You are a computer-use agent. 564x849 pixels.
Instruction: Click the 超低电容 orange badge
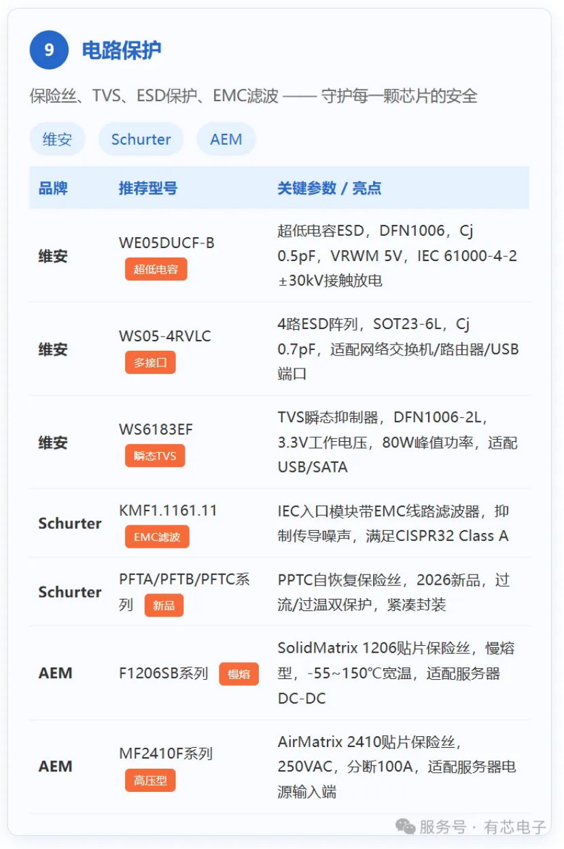coord(156,269)
